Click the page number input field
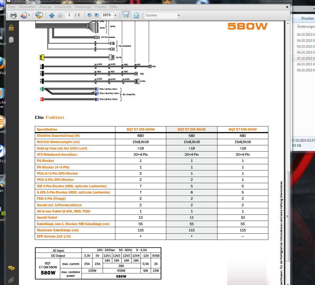This screenshot has height=285, width=315. coord(69,15)
